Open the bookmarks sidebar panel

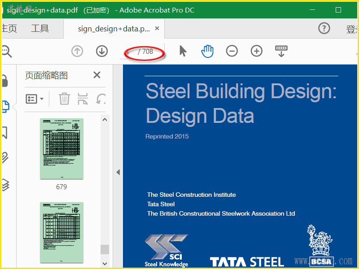(5, 133)
